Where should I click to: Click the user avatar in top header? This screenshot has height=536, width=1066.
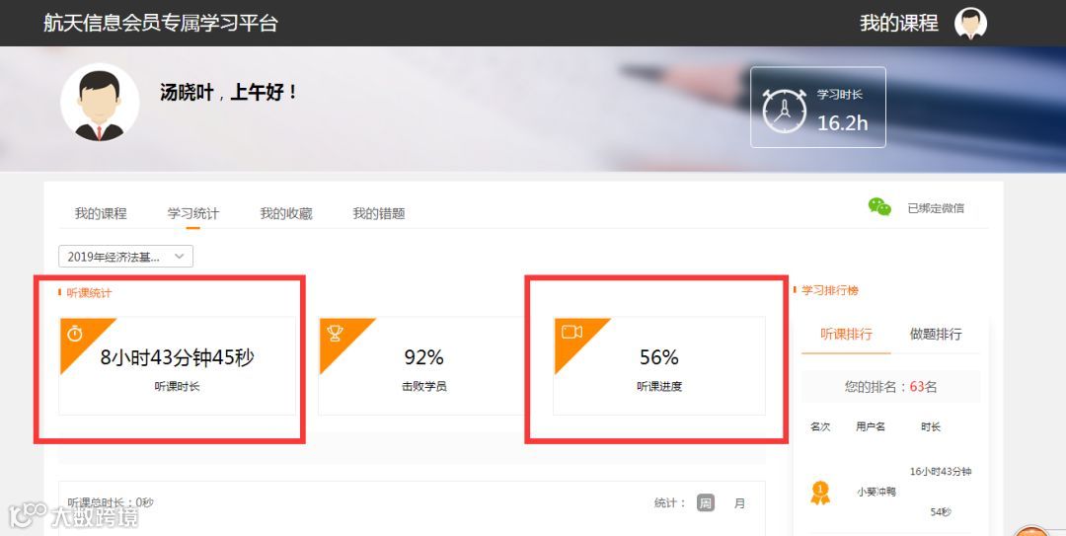[x=970, y=24]
